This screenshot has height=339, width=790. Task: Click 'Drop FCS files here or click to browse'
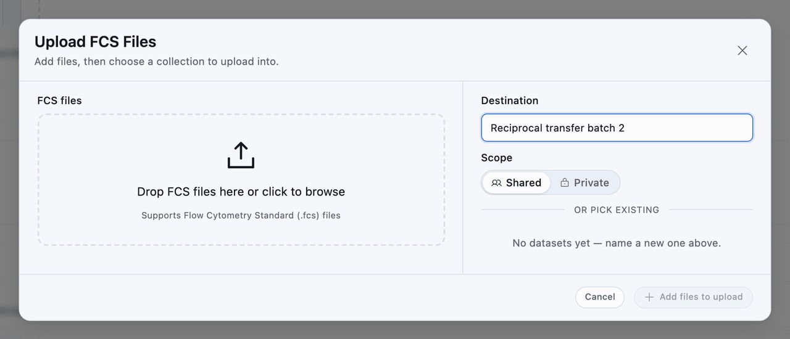click(x=241, y=192)
